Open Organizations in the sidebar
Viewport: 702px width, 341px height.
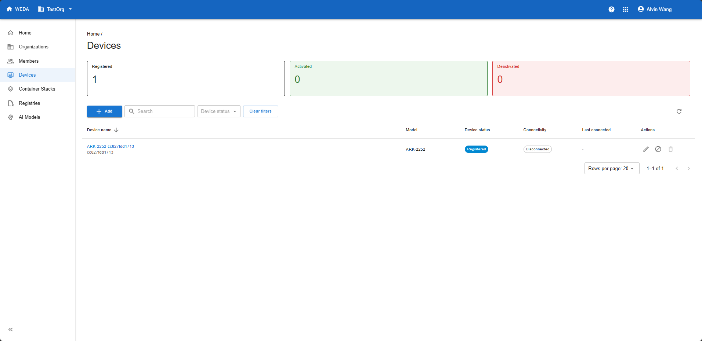(x=37, y=47)
